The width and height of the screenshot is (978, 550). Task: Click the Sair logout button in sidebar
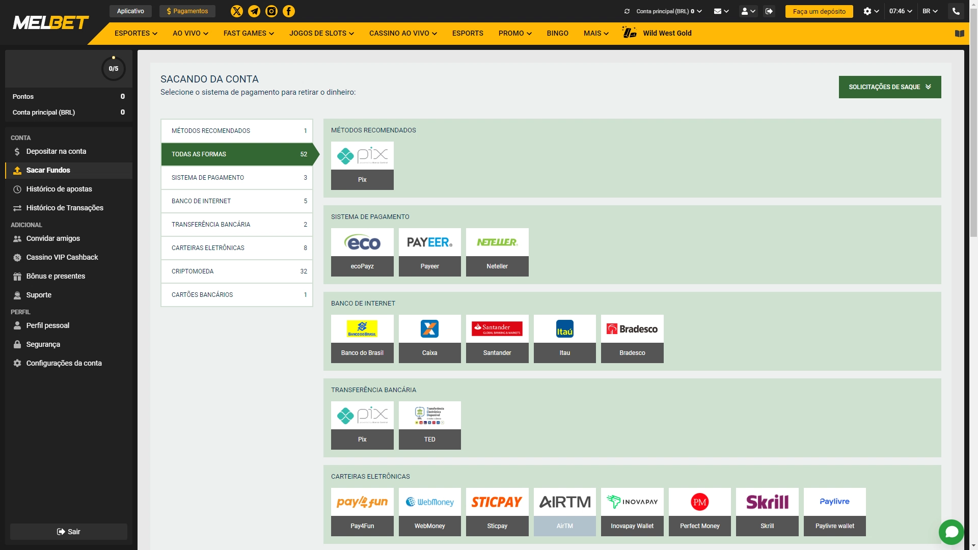click(69, 532)
